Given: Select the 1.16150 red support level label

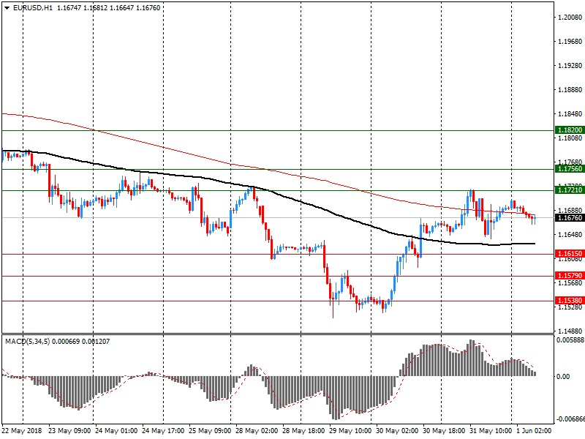Looking at the screenshot, I should [x=570, y=254].
